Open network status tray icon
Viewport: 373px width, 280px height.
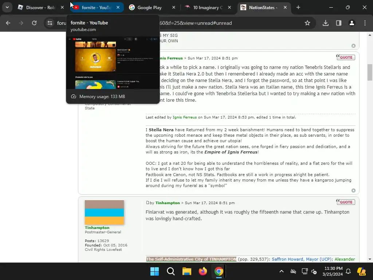[305, 271]
